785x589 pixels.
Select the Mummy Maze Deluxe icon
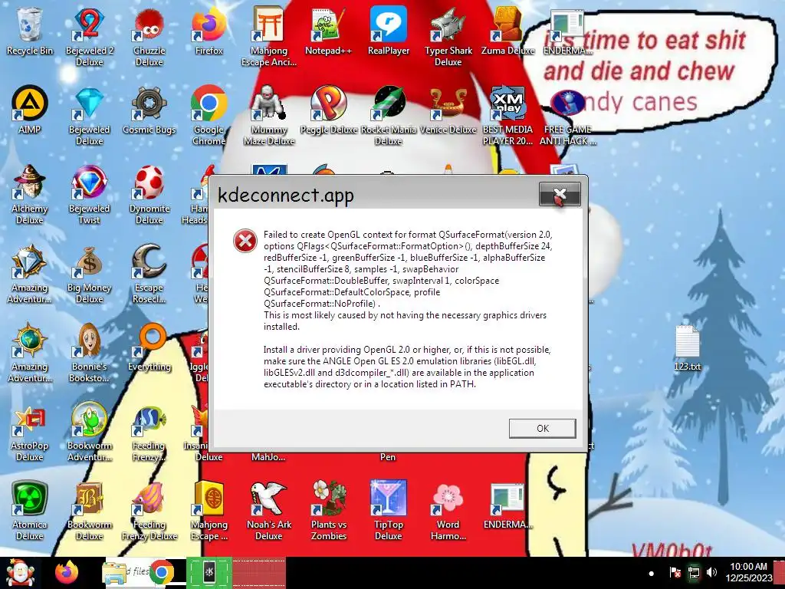[x=269, y=116]
